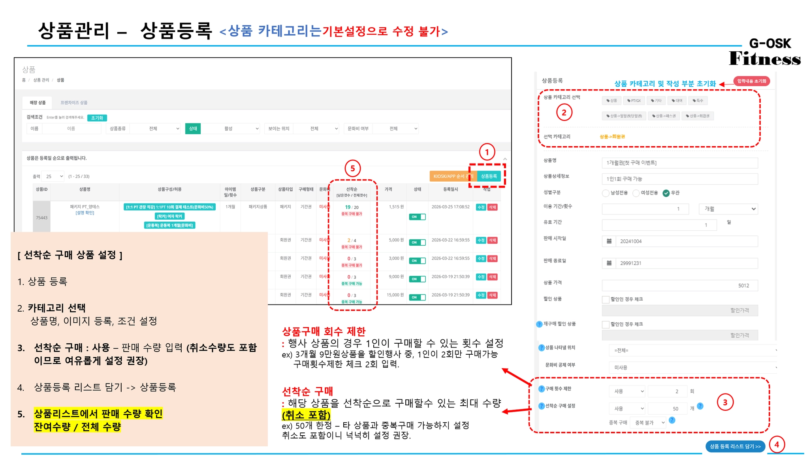809x457 pixels.
Task: Open the 상품종류 전체 filter dropdown
Action: (155, 129)
